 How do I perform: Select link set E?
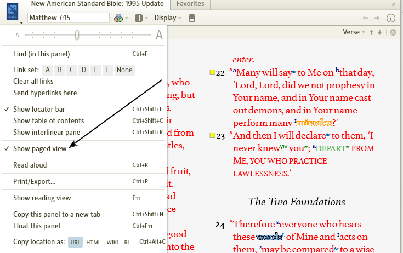click(x=95, y=70)
